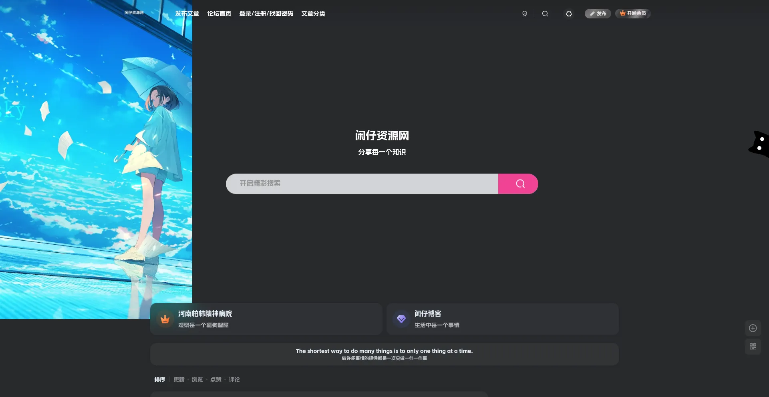Show the QR code floating button

click(x=753, y=346)
